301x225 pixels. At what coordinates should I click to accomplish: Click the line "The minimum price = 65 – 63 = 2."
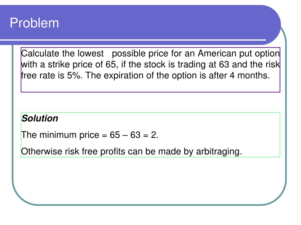point(90,135)
